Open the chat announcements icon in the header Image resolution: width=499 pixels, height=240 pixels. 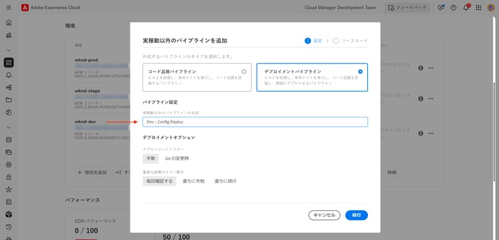[440, 7]
